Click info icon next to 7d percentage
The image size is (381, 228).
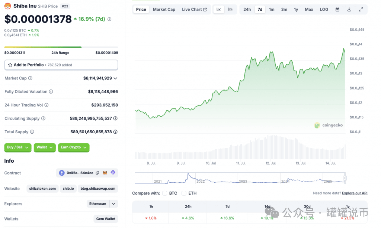(x=109, y=19)
